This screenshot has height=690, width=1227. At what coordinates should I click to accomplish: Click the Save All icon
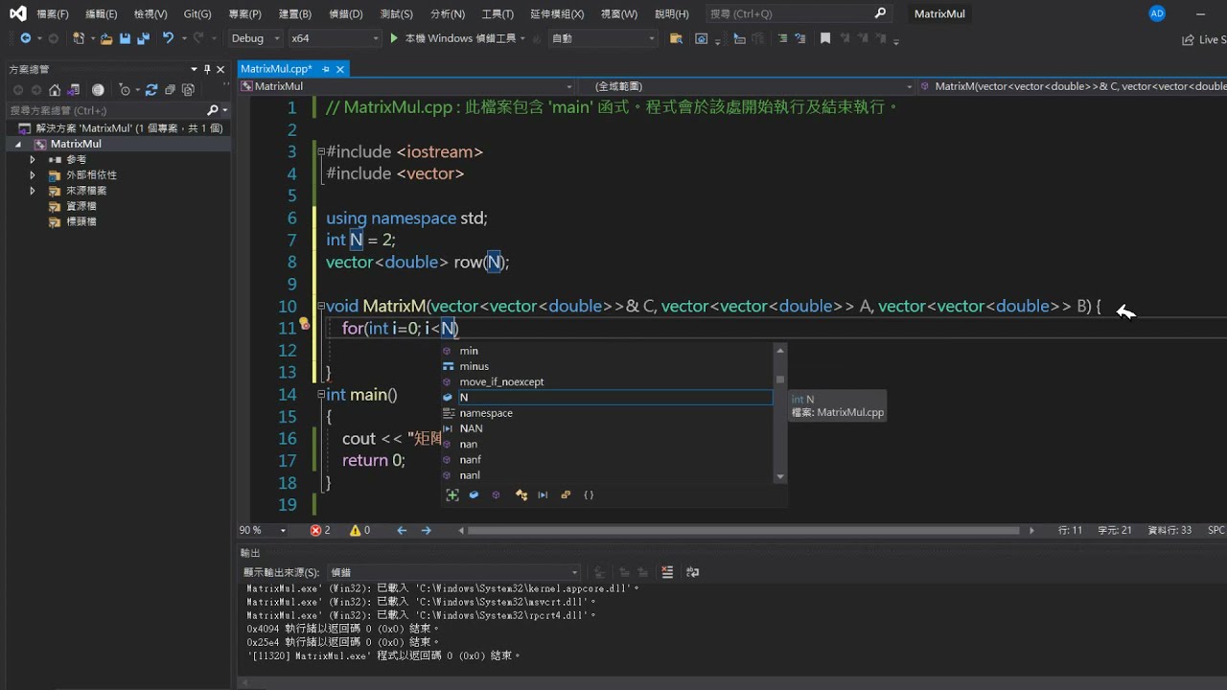143,38
